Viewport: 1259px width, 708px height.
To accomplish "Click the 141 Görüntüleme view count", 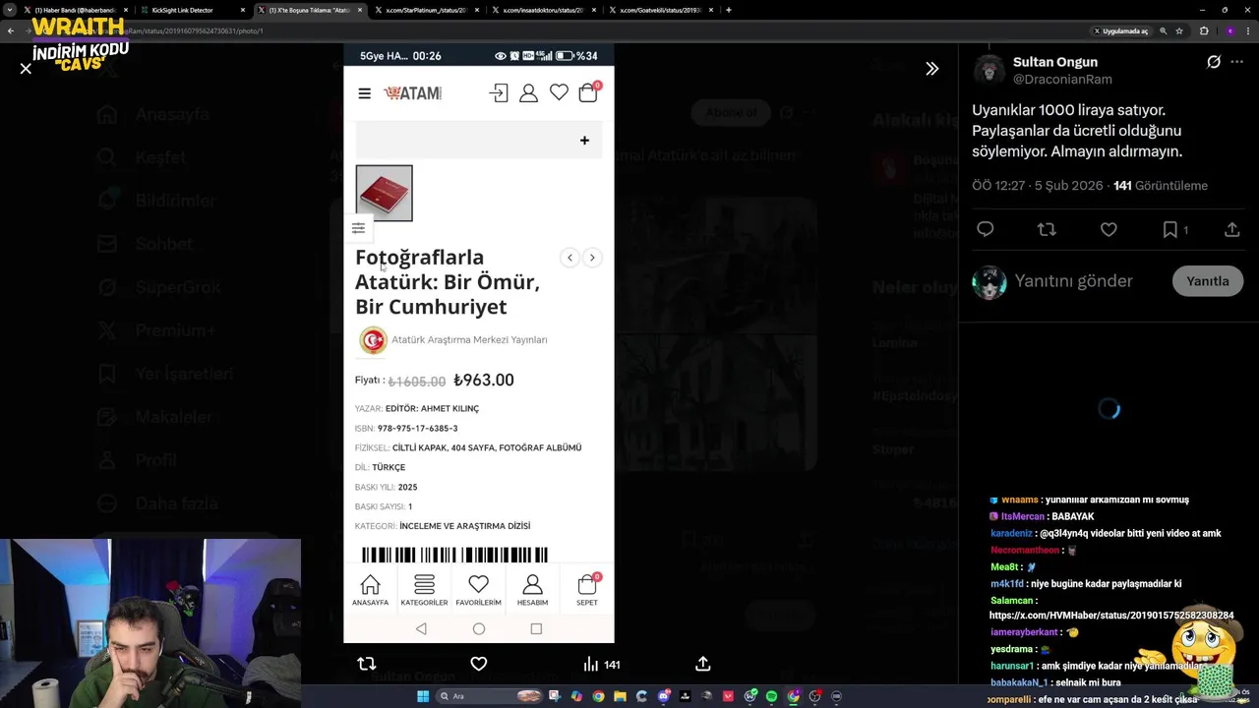I will click(1160, 185).
